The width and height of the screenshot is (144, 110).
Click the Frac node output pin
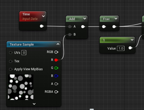tap(114, 27)
